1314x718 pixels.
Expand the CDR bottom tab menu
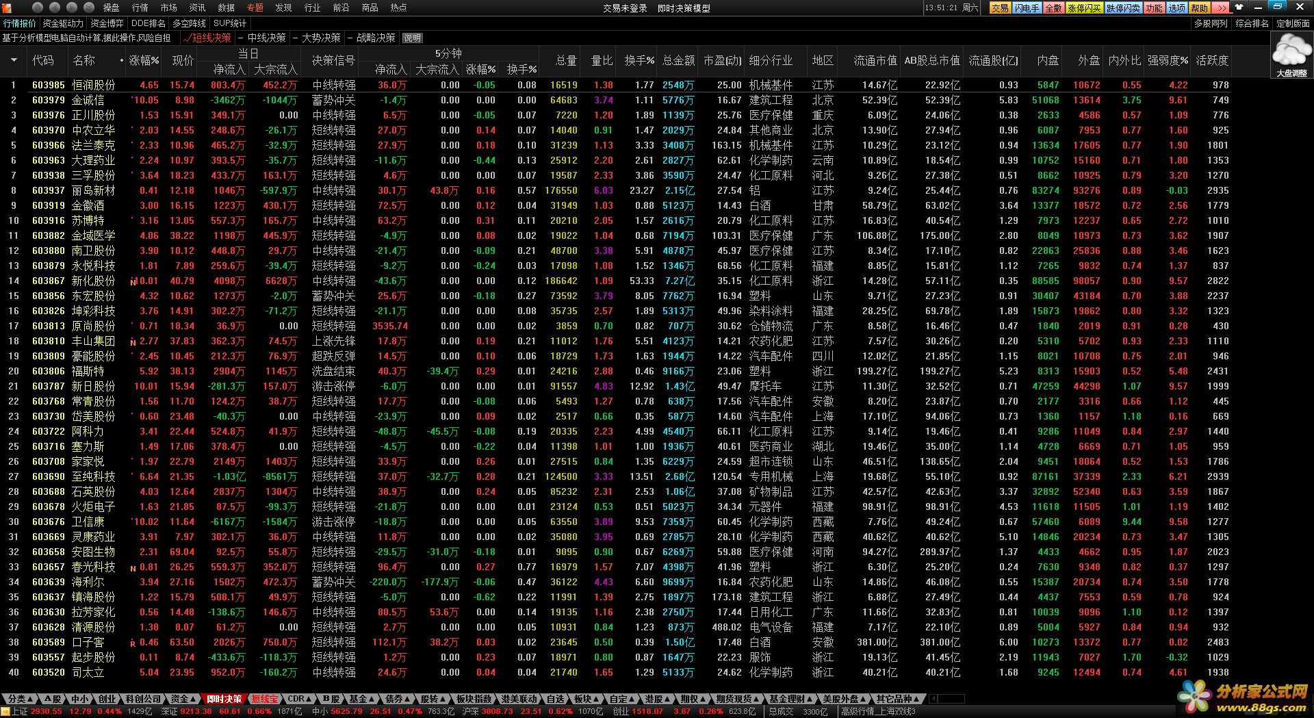pyautogui.click(x=300, y=699)
